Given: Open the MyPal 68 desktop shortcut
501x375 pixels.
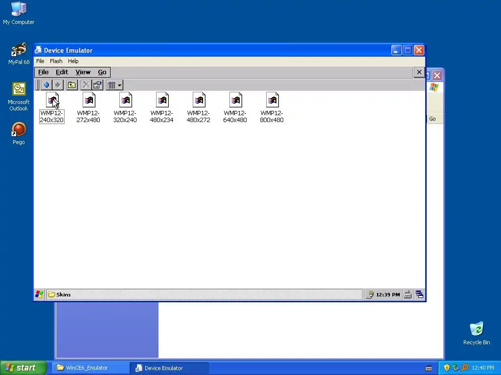Looking at the screenshot, I should [19, 54].
